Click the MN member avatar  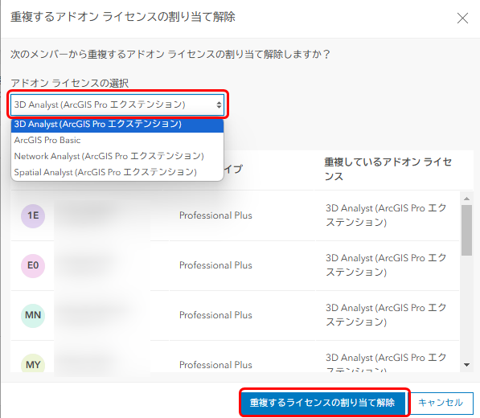(x=33, y=315)
